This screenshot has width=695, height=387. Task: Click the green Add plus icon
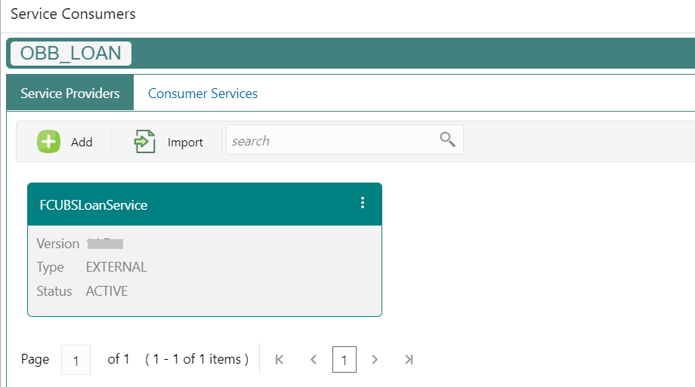point(49,141)
